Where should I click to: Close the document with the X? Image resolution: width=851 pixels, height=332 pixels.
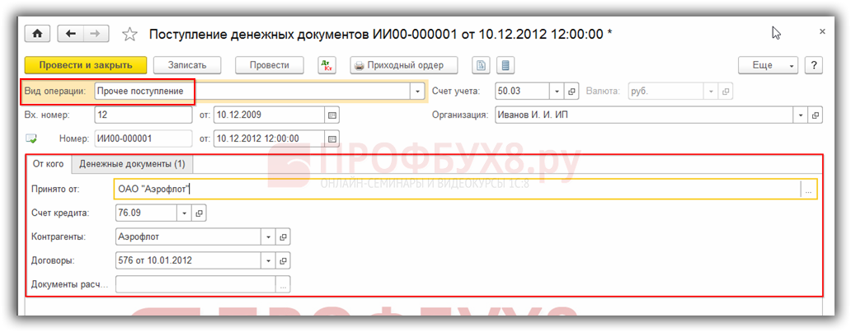click(x=821, y=33)
